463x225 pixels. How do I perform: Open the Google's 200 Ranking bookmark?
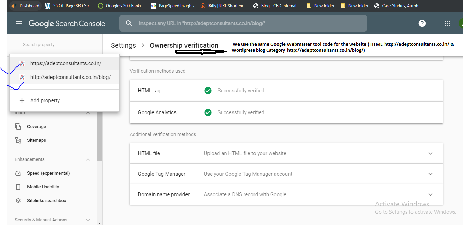121,6
